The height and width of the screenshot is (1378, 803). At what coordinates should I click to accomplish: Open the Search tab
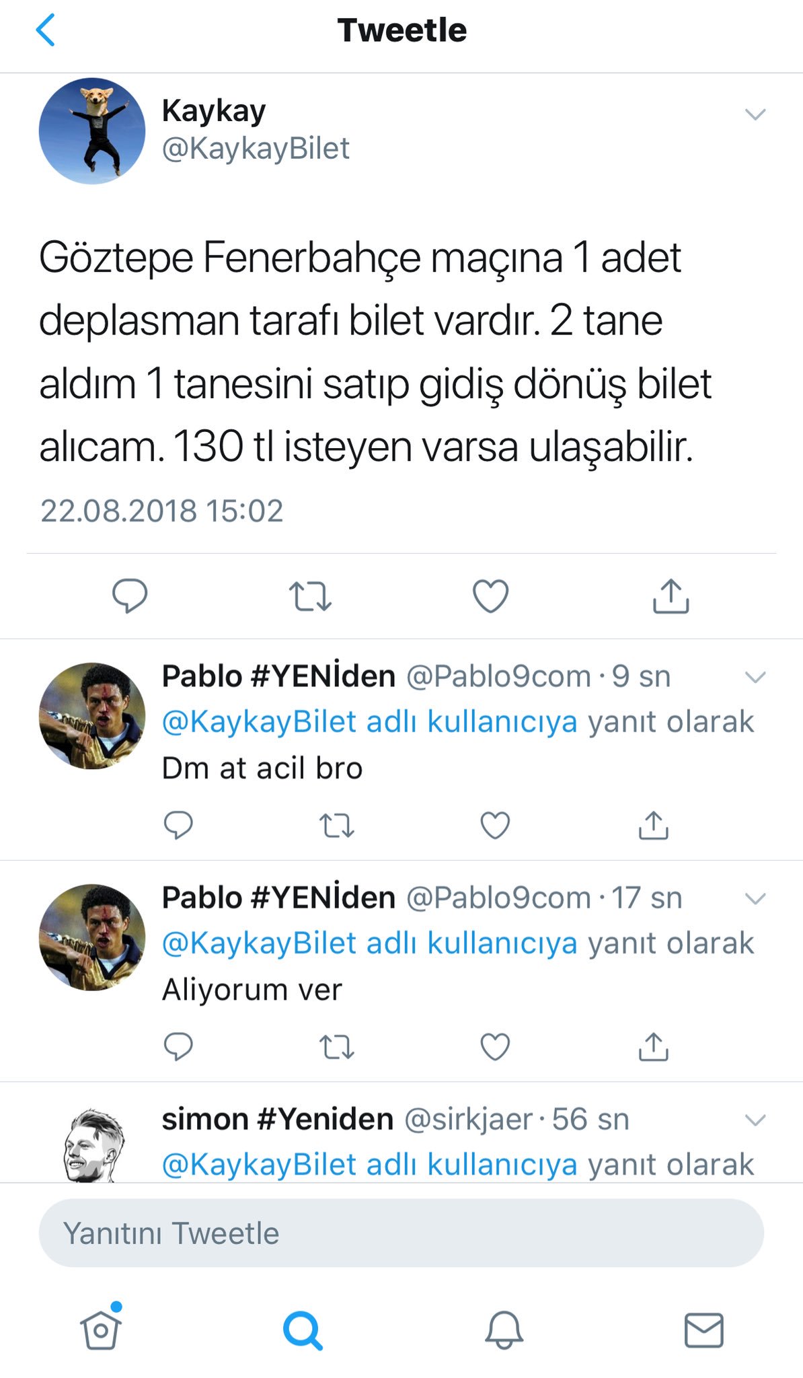point(303,1330)
